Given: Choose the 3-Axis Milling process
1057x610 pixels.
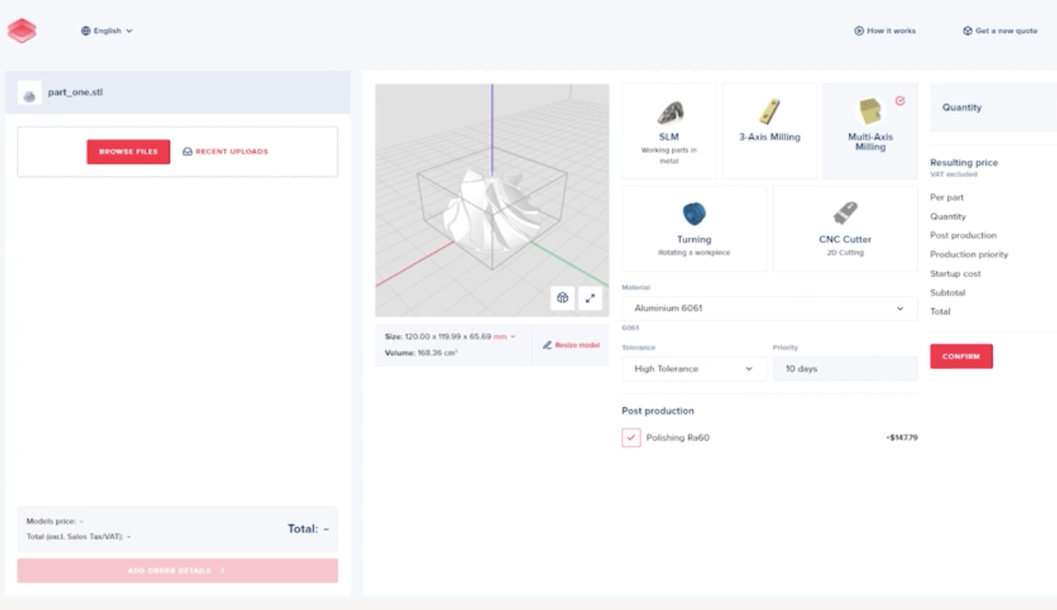Looking at the screenshot, I should (x=769, y=131).
